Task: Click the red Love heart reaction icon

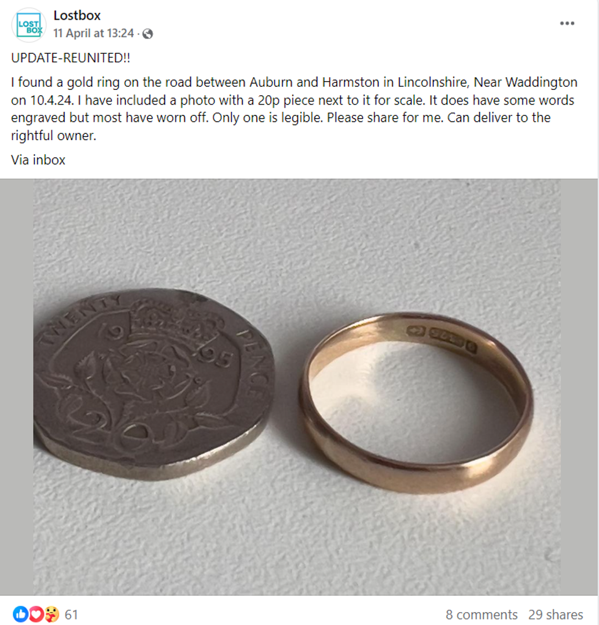Action: [x=36, y=614]
